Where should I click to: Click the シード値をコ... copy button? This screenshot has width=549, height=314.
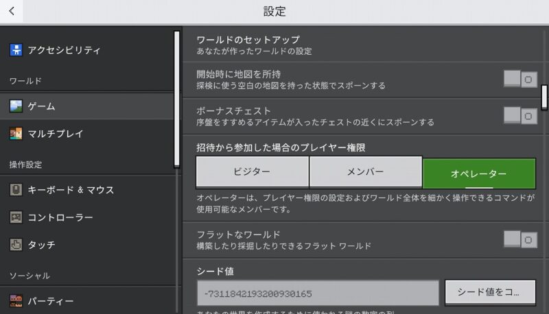pyautogui.click(x=490, y=292)
